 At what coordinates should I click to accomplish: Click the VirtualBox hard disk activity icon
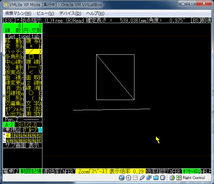[x=122, y=178]
